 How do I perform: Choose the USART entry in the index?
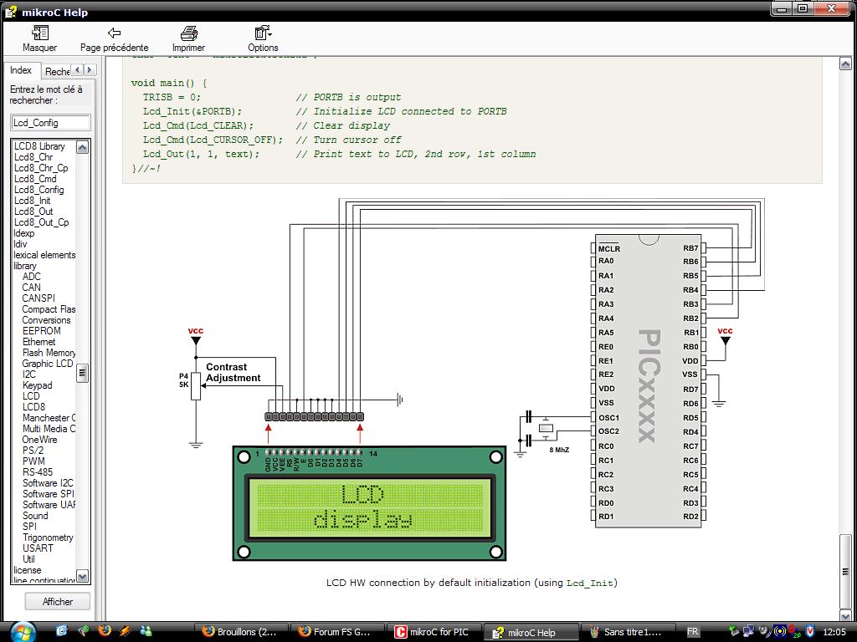point(38,548)
